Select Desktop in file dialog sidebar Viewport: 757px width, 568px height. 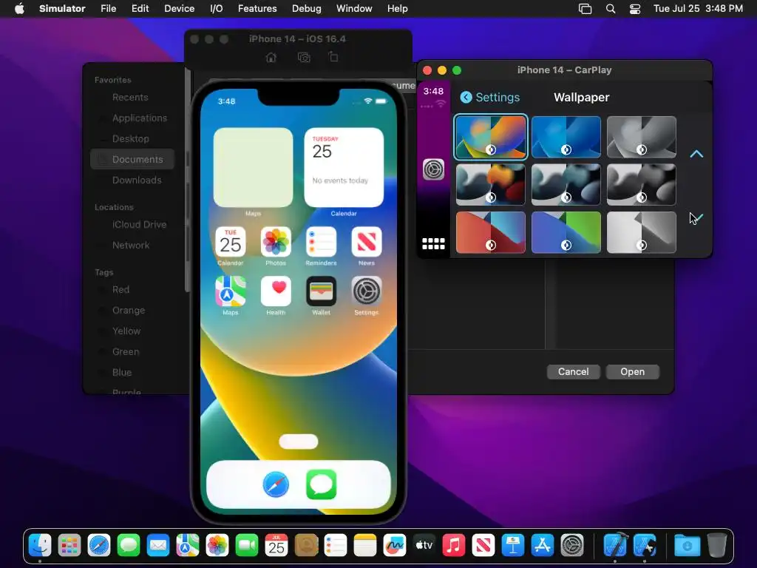point(132,138)
